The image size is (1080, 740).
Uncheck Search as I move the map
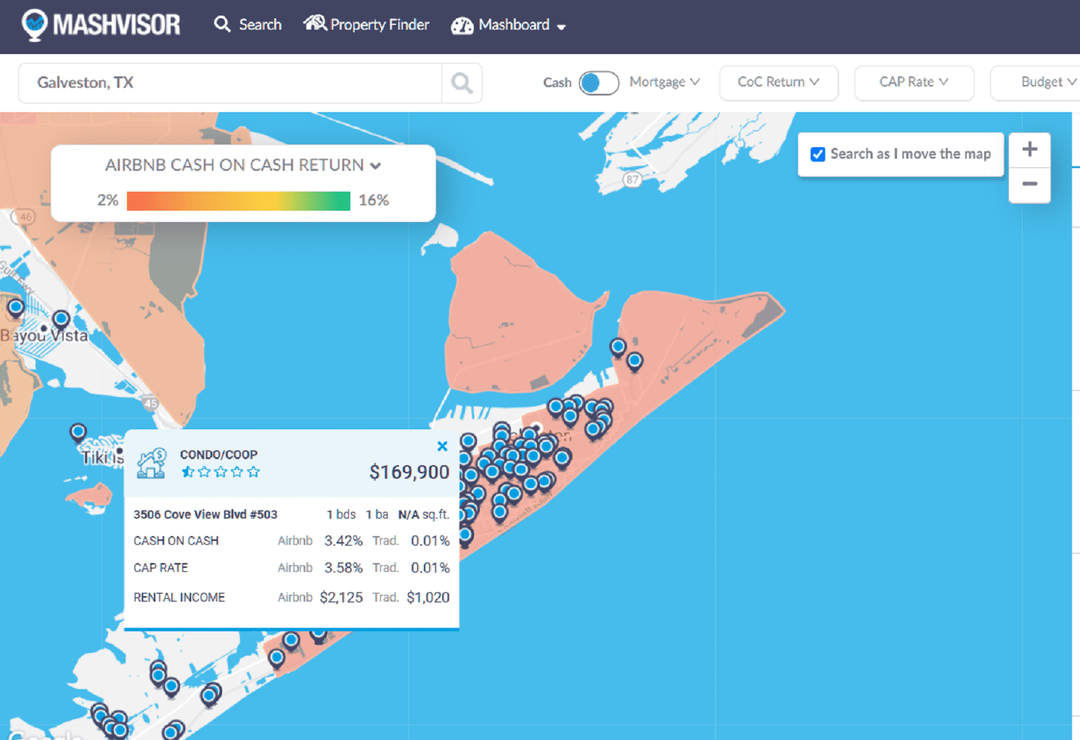click(817, 155)
